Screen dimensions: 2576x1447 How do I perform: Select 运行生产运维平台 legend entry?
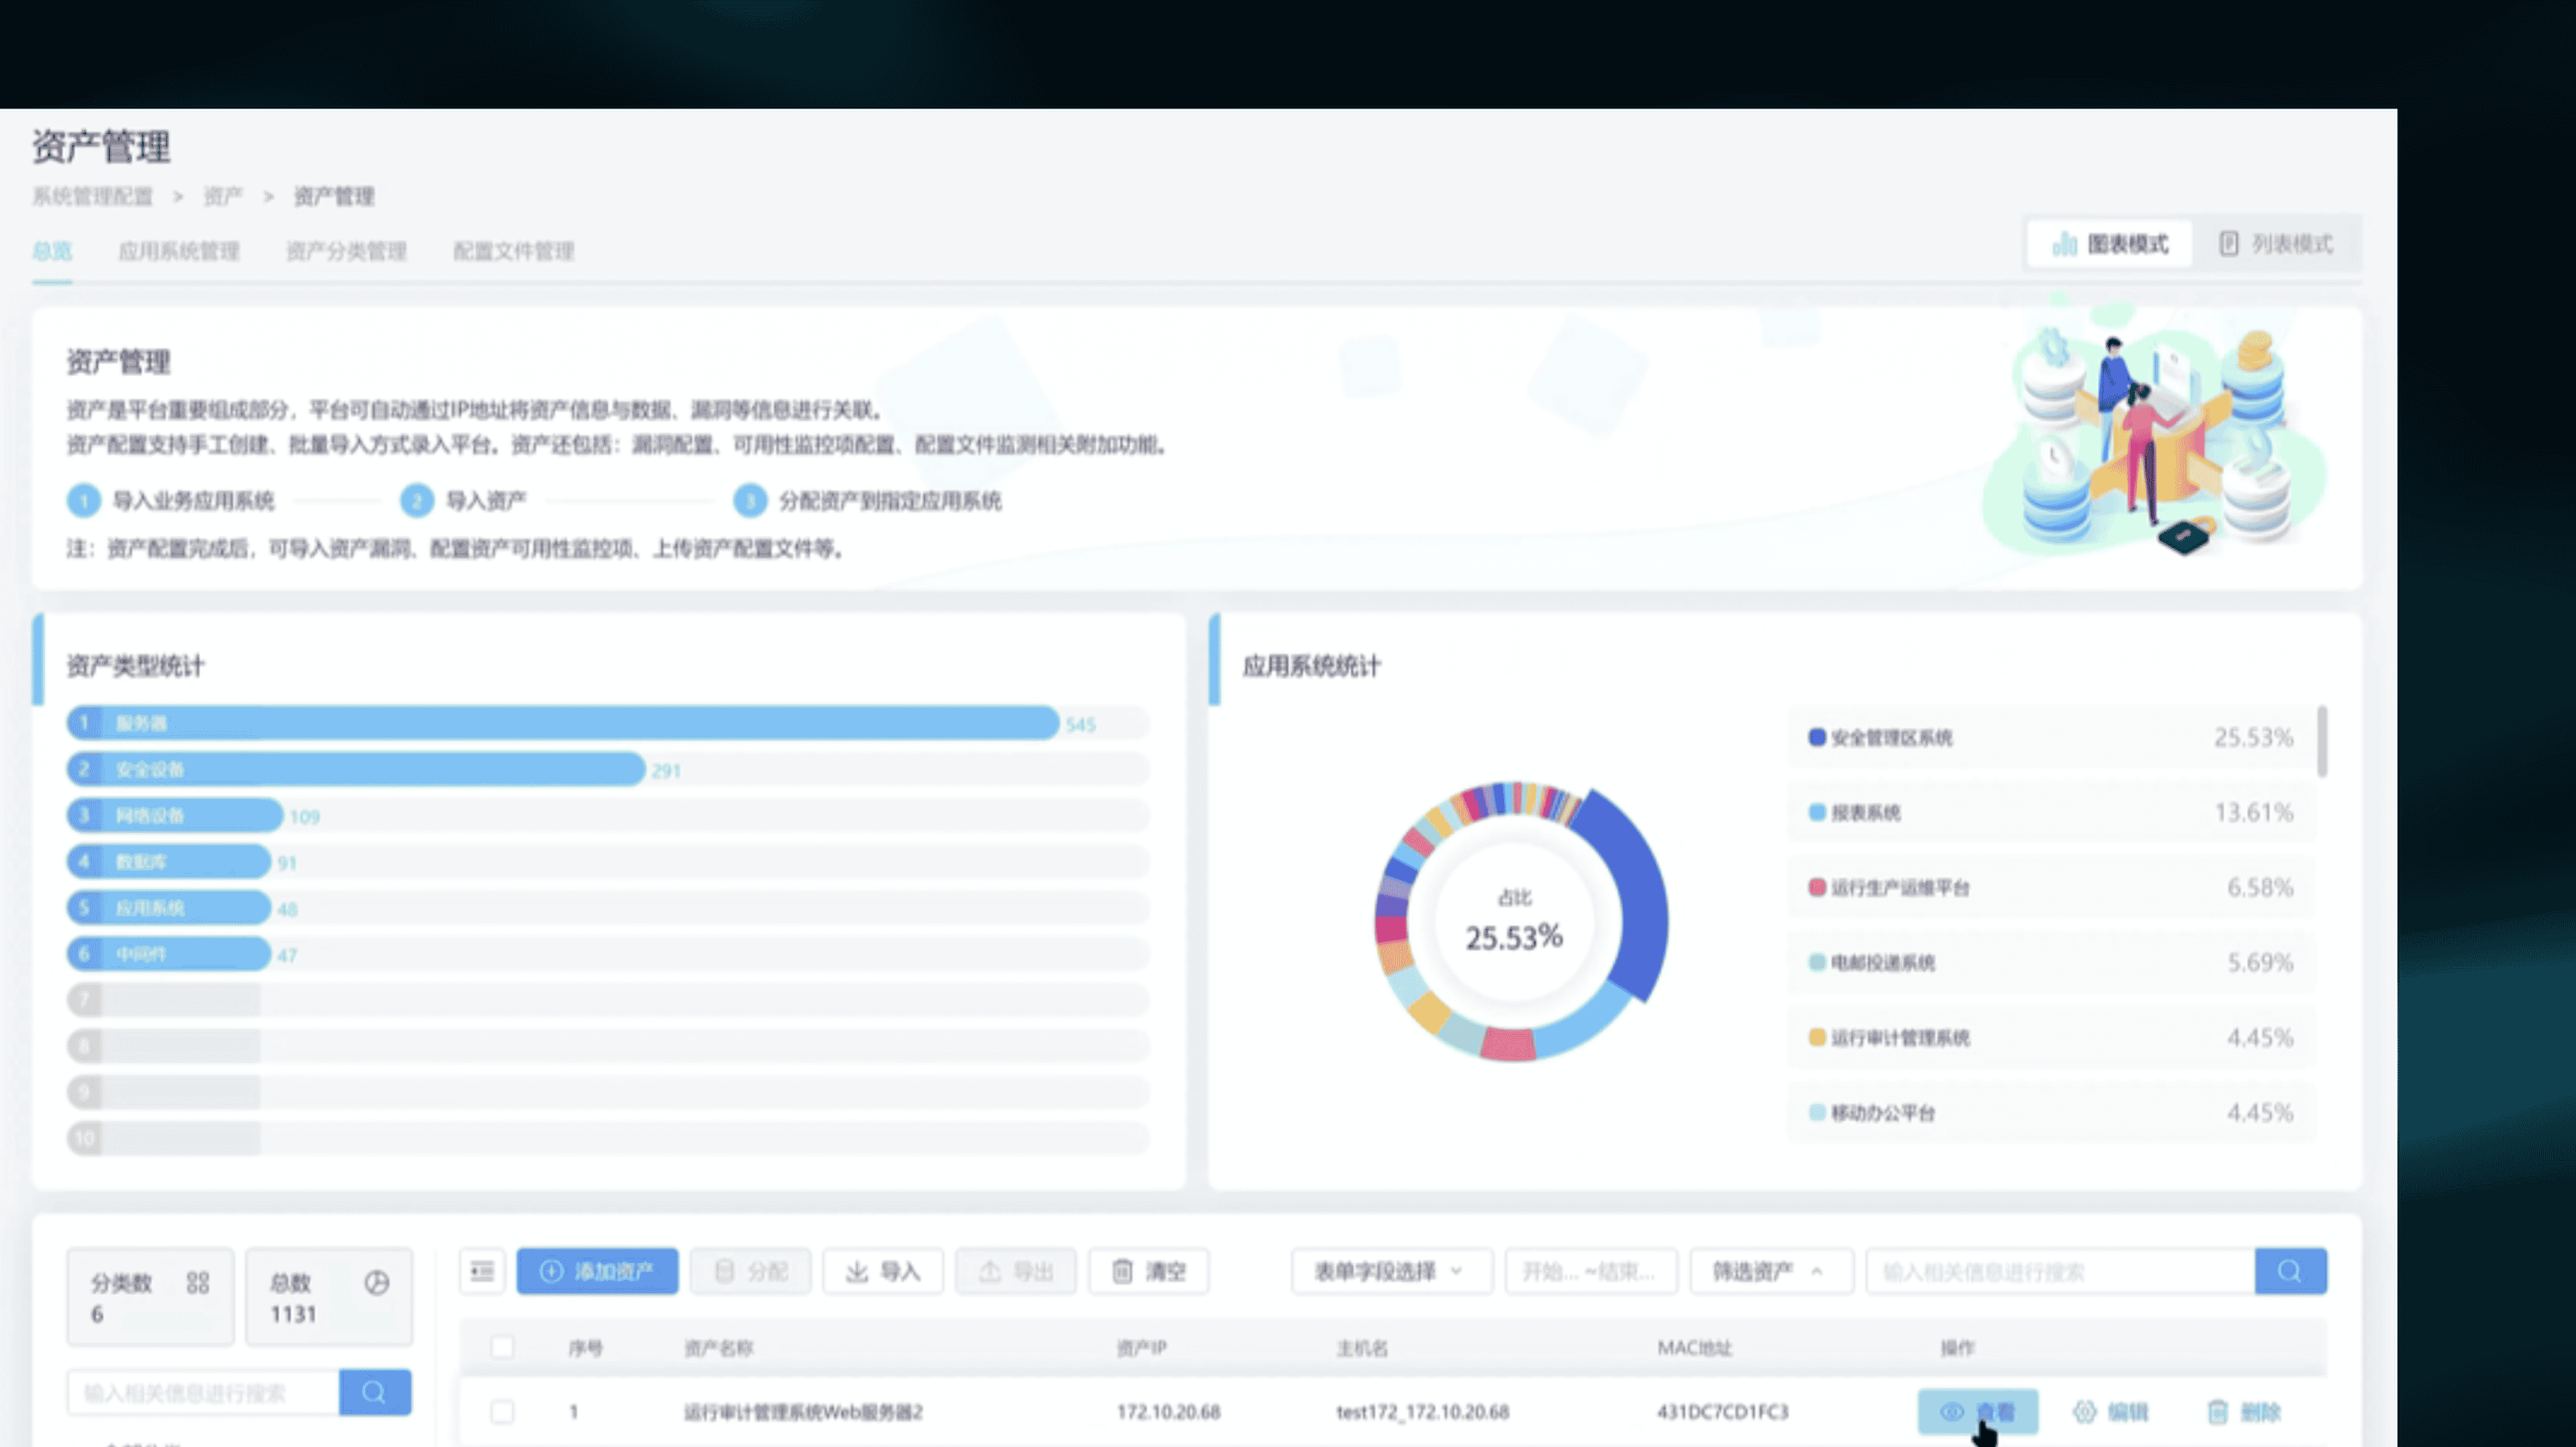click(x=2051, y=886)
